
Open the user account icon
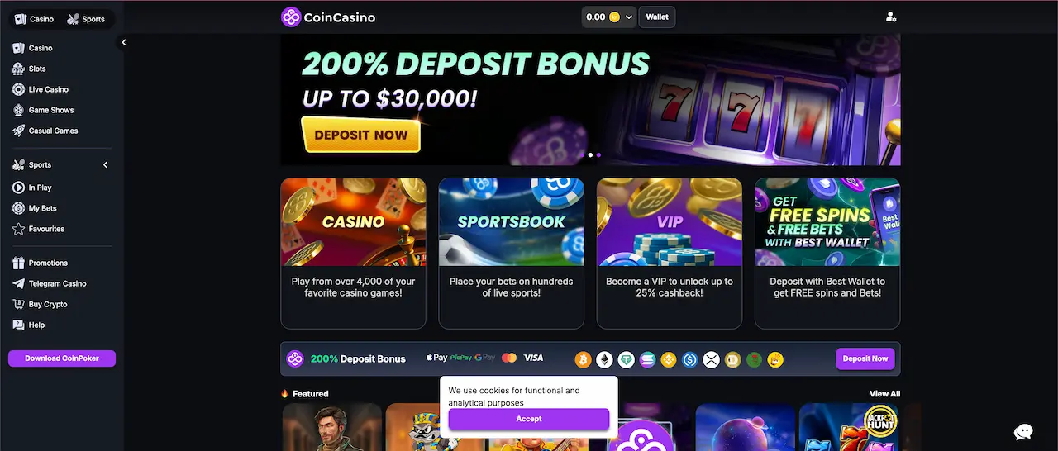click(890, 17)
